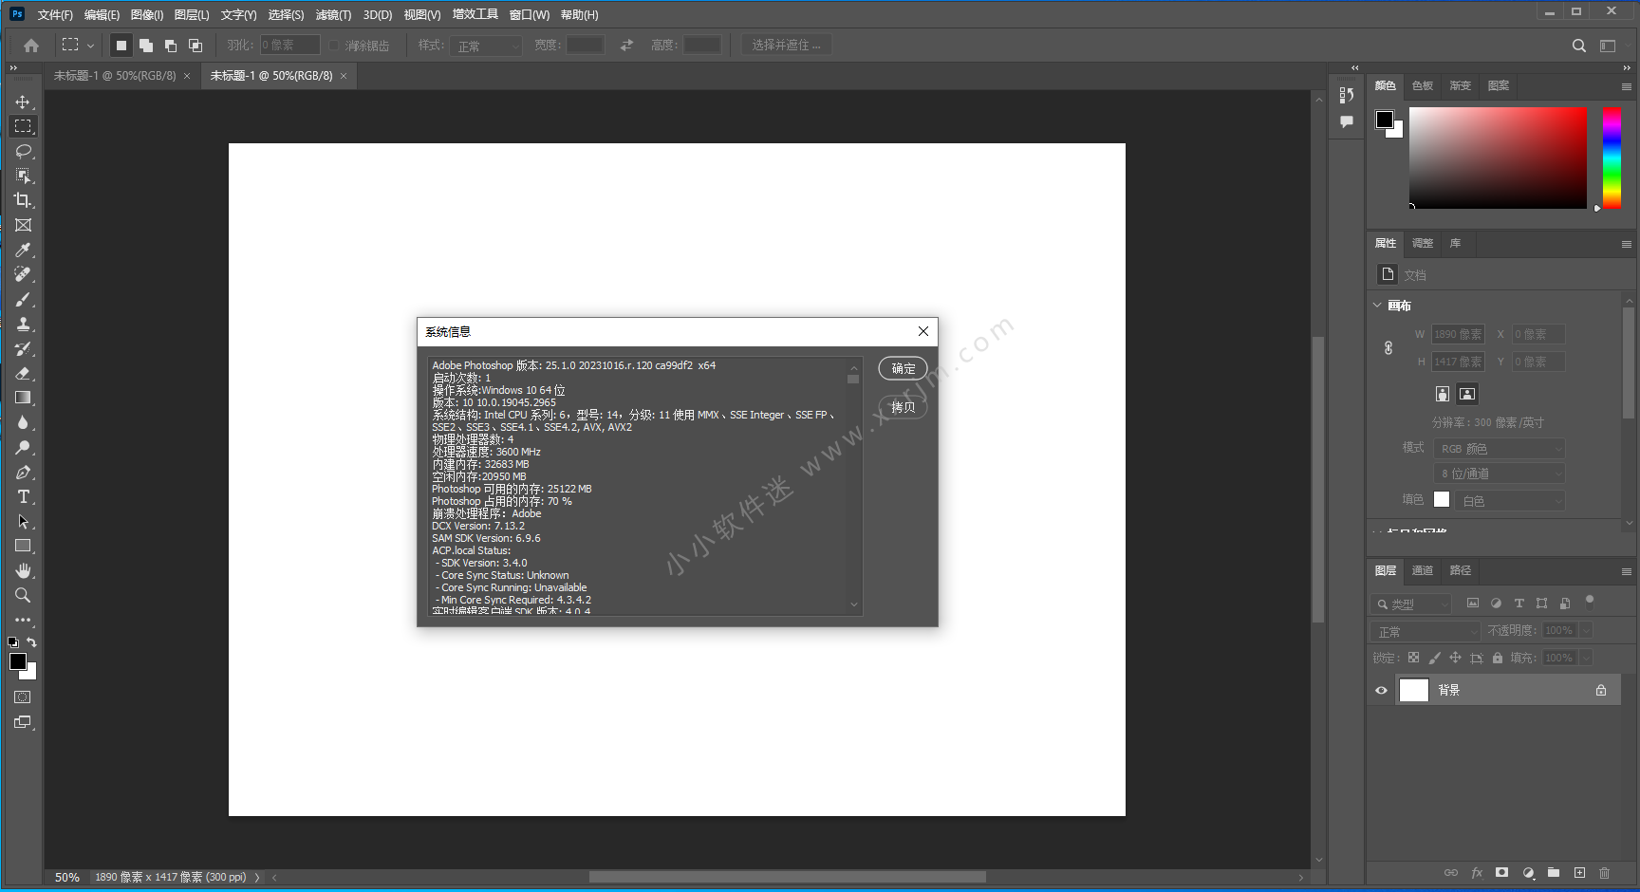Open the Style (样式) dropdown
Screen dimensions: 1640x892
tap(487, 46)
